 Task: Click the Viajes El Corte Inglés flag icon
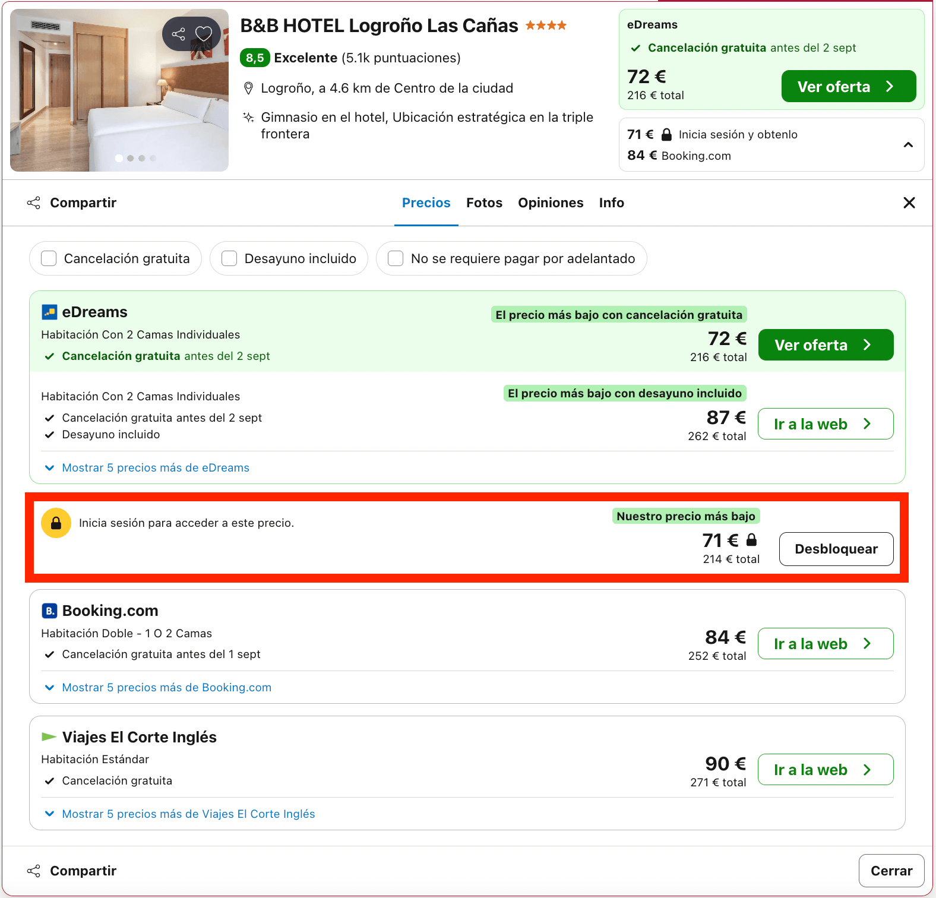coord(49,737)
